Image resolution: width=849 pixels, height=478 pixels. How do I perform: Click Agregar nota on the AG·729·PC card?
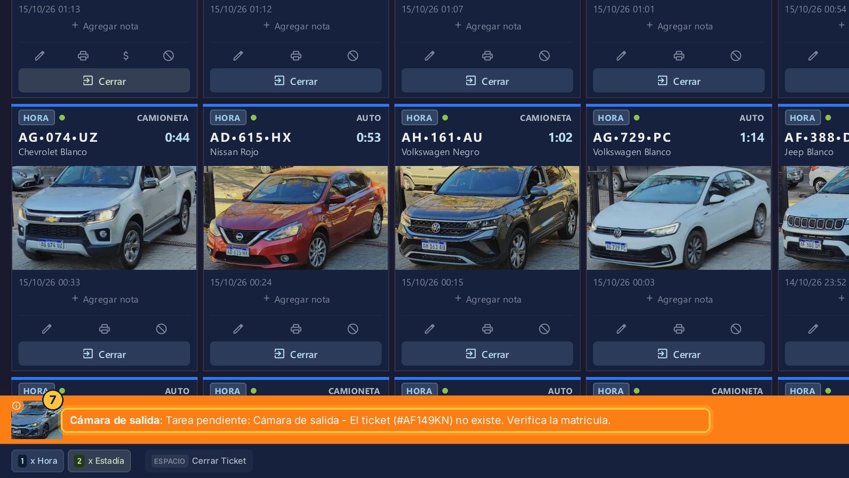click(680, 299)
